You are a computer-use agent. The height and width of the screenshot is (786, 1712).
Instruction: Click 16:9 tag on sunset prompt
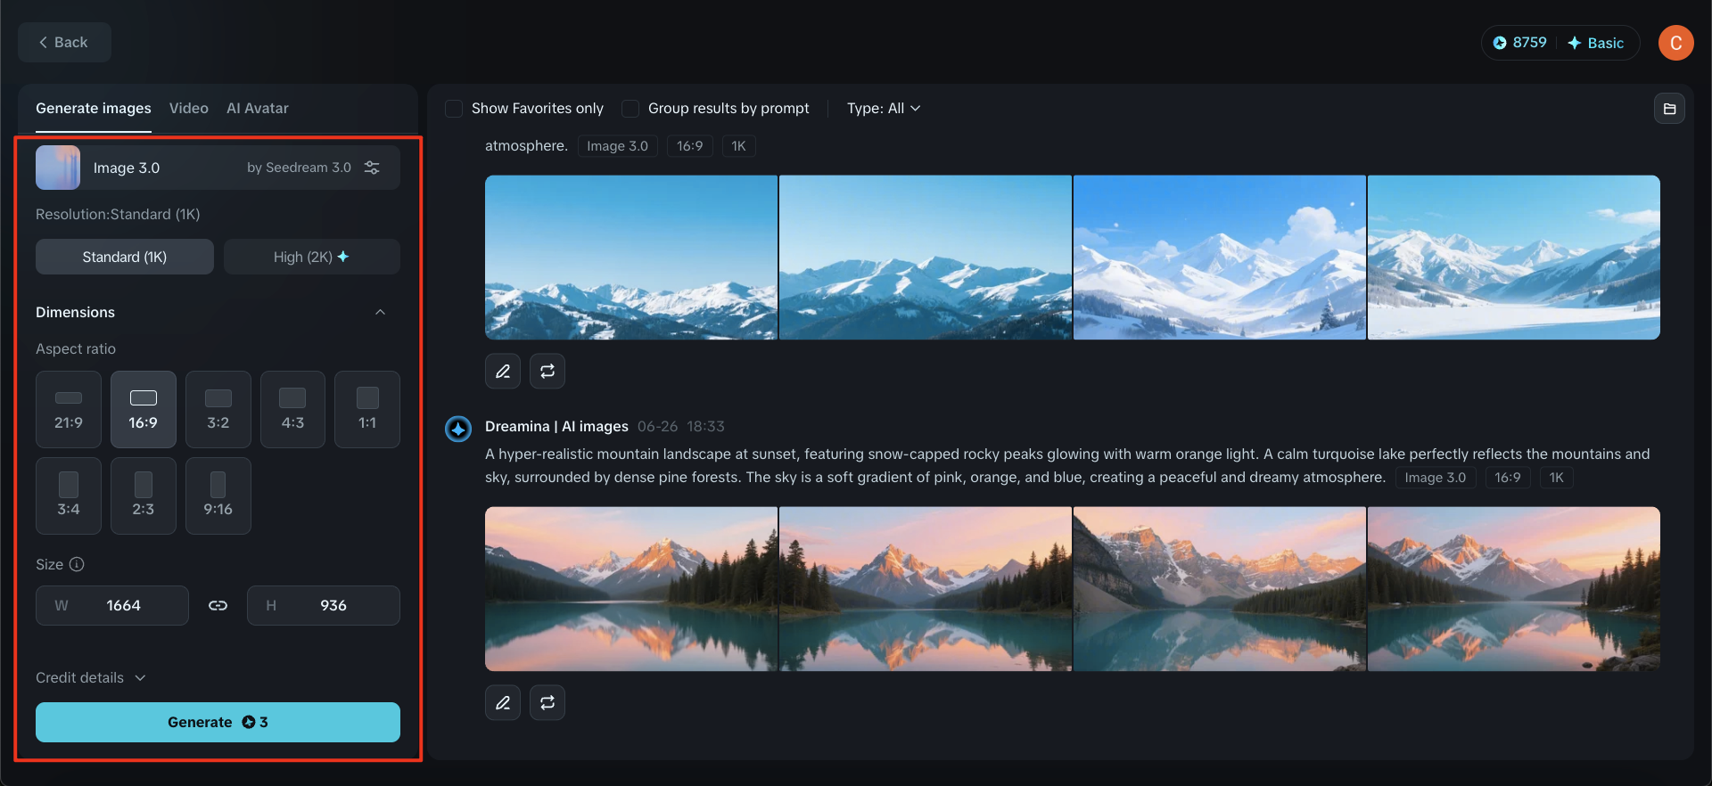[x=1508, y=478]
